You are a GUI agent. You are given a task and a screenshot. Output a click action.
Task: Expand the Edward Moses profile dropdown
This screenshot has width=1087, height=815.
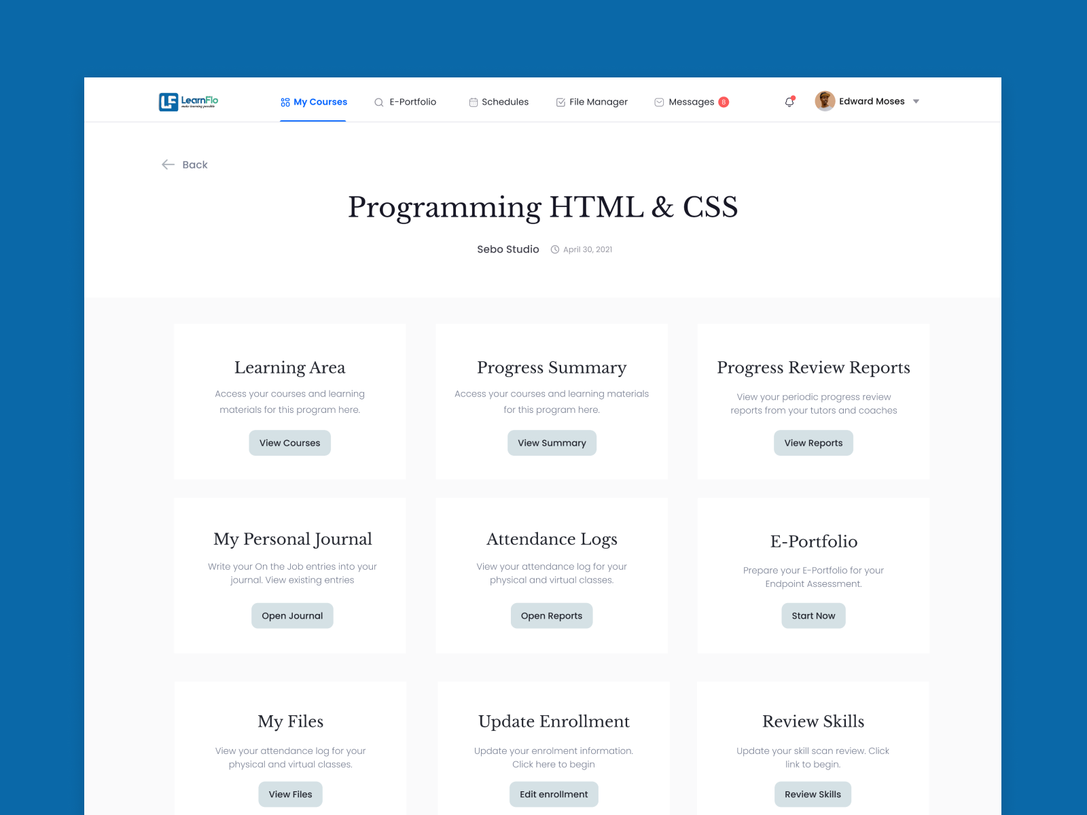pos(916,101)
